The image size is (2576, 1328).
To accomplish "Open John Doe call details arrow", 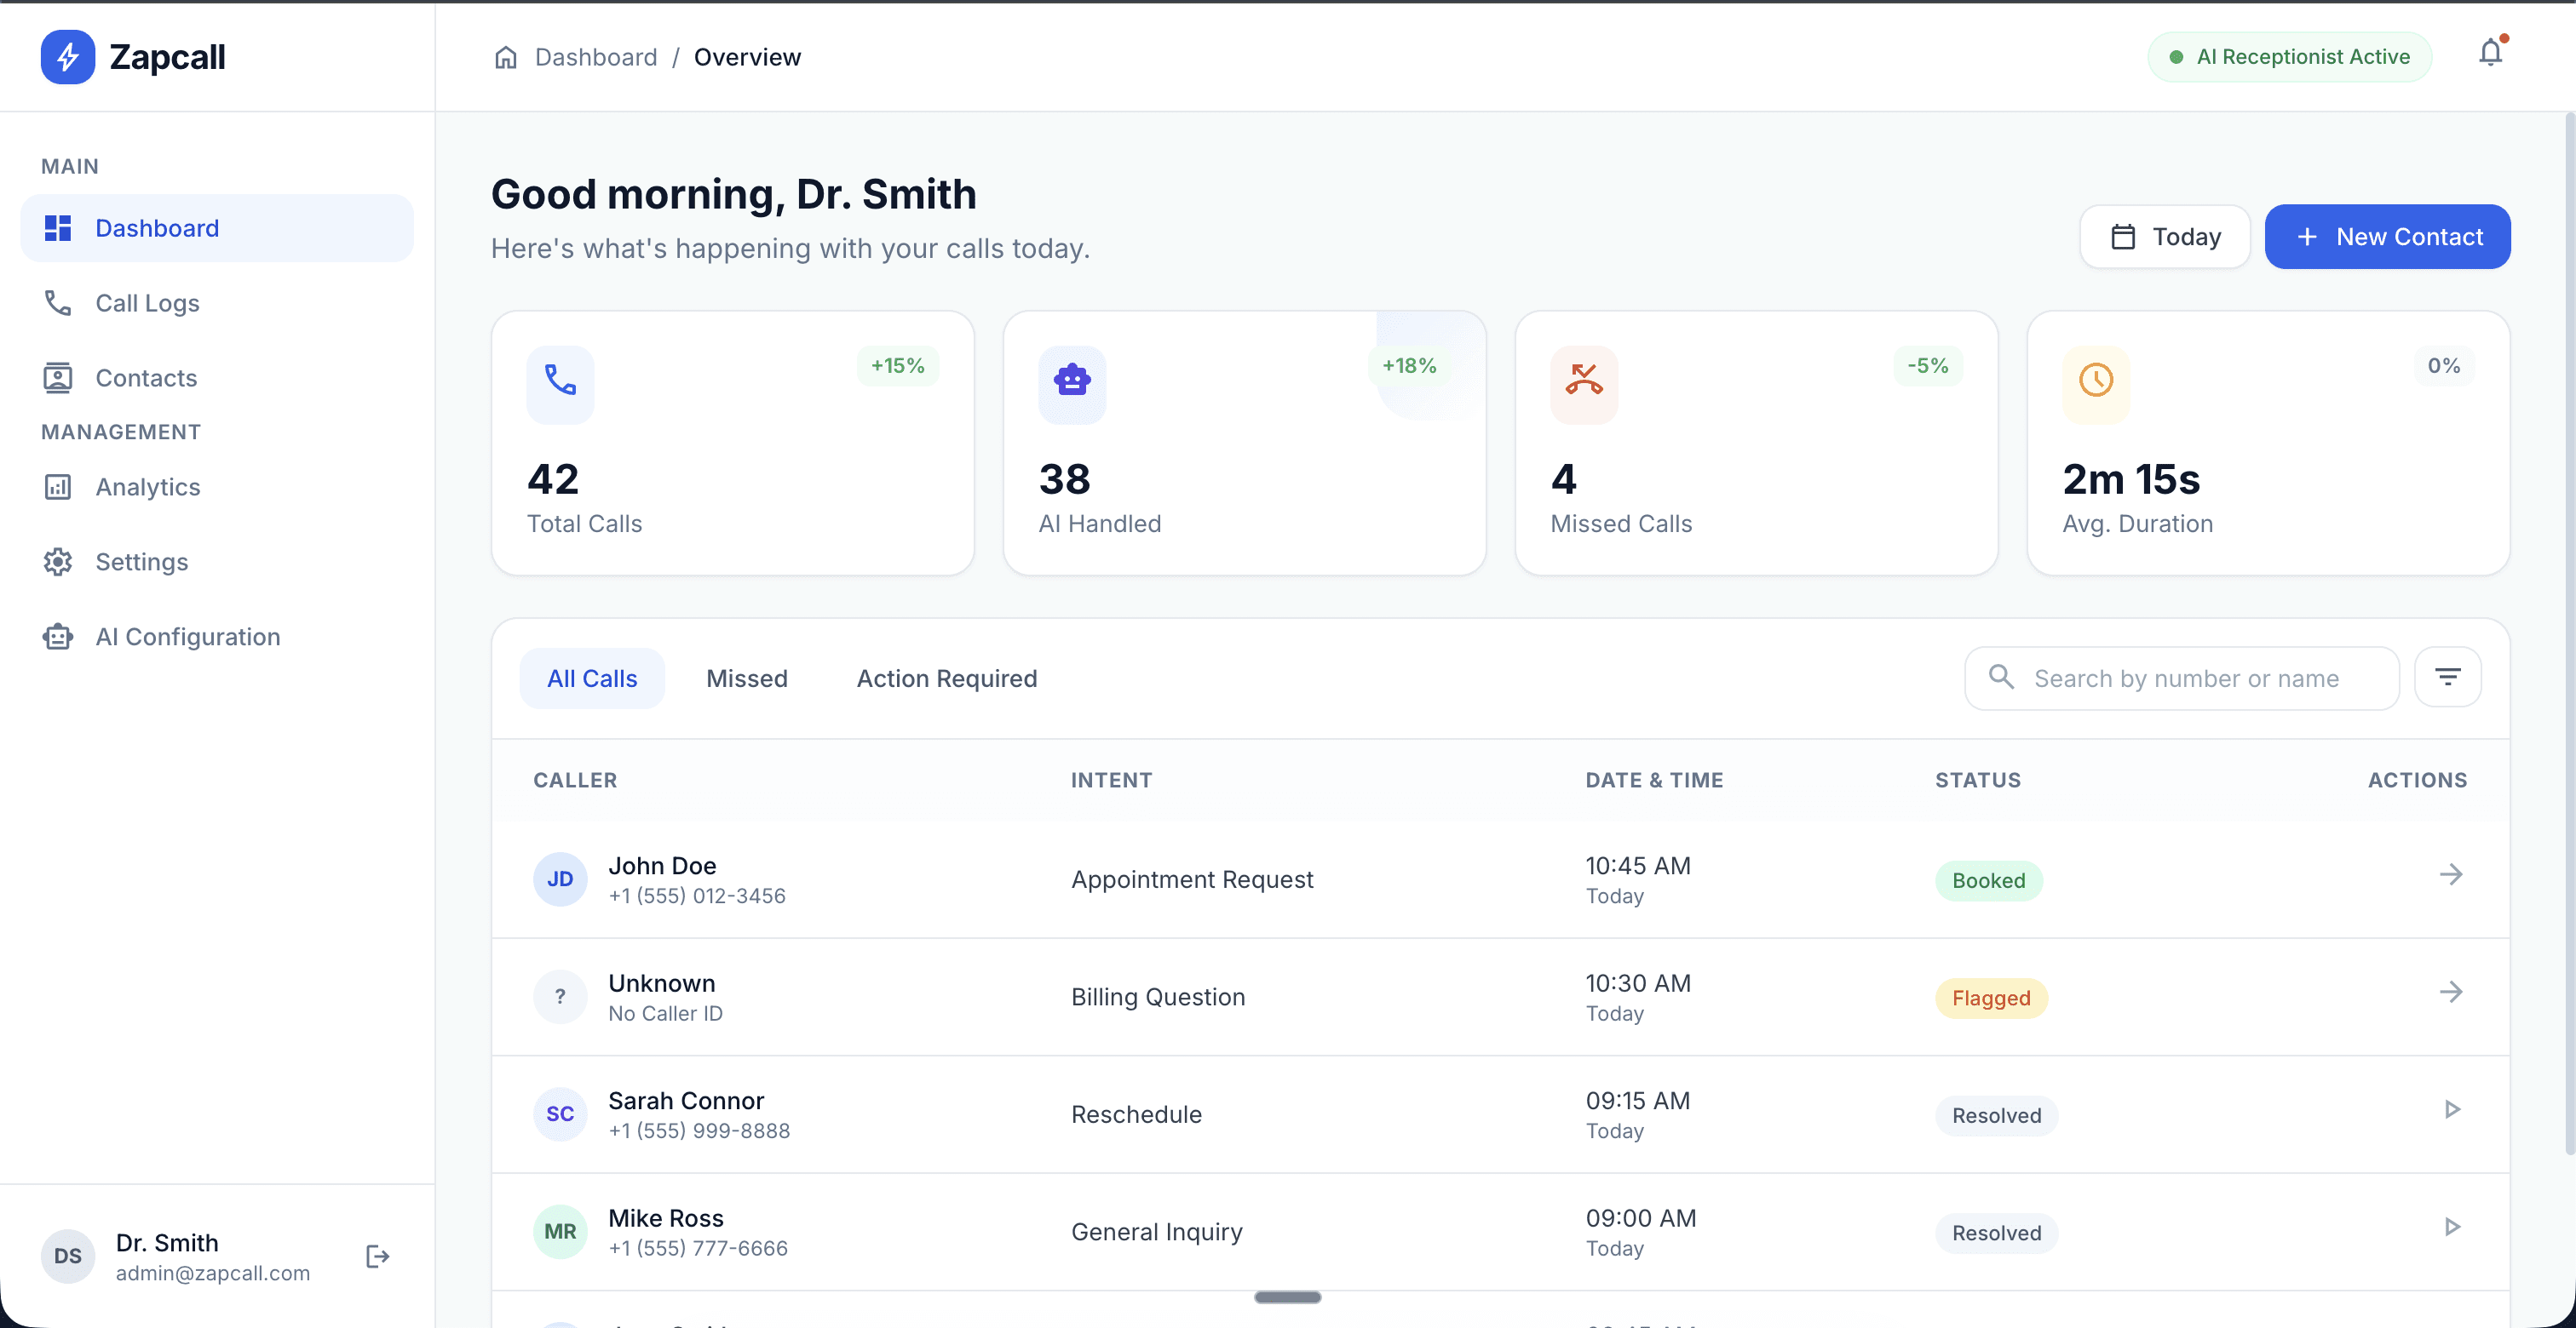I will [x=2450, y=874].
